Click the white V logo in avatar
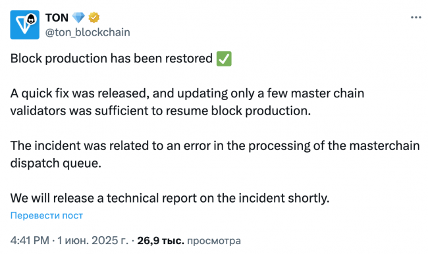Image resolution: width=428 pixels, height=254 pixels. click(x=22, y=24)
